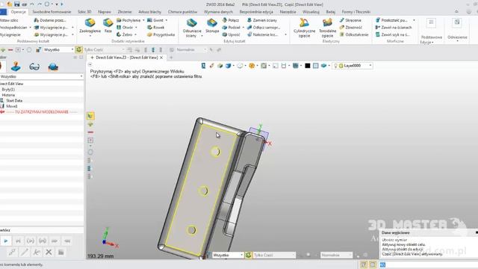Image resolution: width=478 pixels, height=269 pixels.
Task: Expand the Podstawowe Edycje group
Action: [431, 40]
